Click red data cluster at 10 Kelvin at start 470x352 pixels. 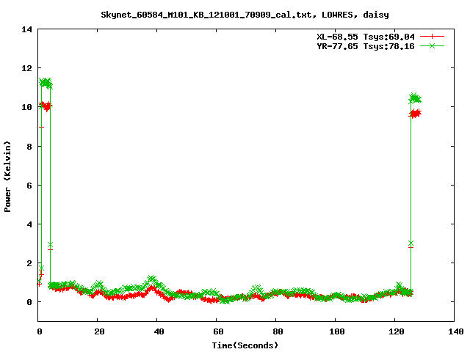(46, 106)
